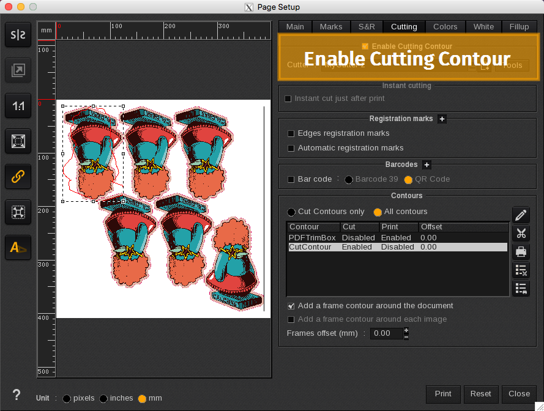Click the Reset button

[480, 394]
